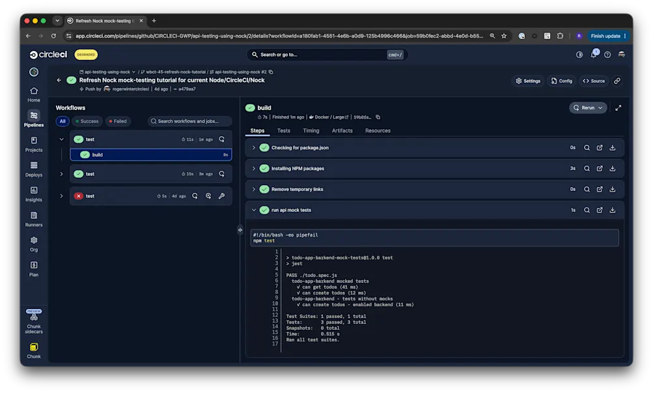Switch to the Resources tab
This screenshot has height=393, width=653.
click(378, 130)
